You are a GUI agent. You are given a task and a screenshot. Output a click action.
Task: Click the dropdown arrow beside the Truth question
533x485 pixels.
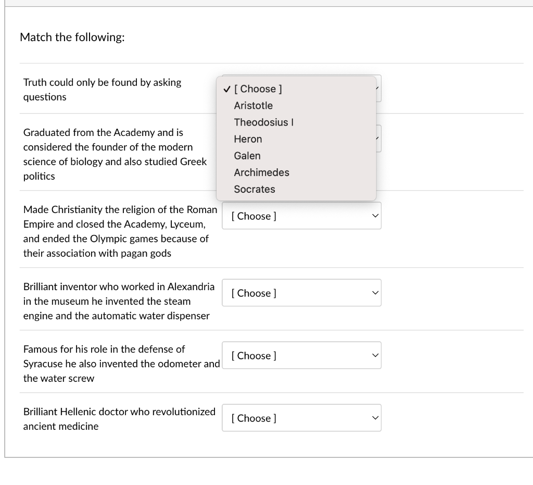click(x=378, y=89)
